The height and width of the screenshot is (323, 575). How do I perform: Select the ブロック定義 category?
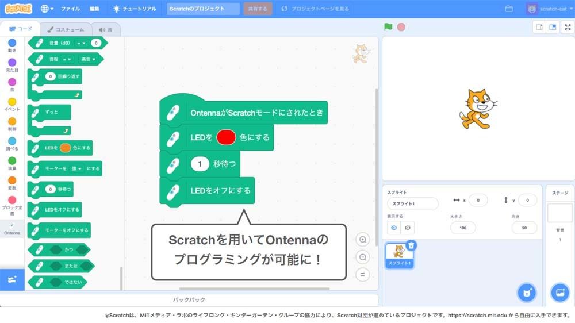[12, 206]
